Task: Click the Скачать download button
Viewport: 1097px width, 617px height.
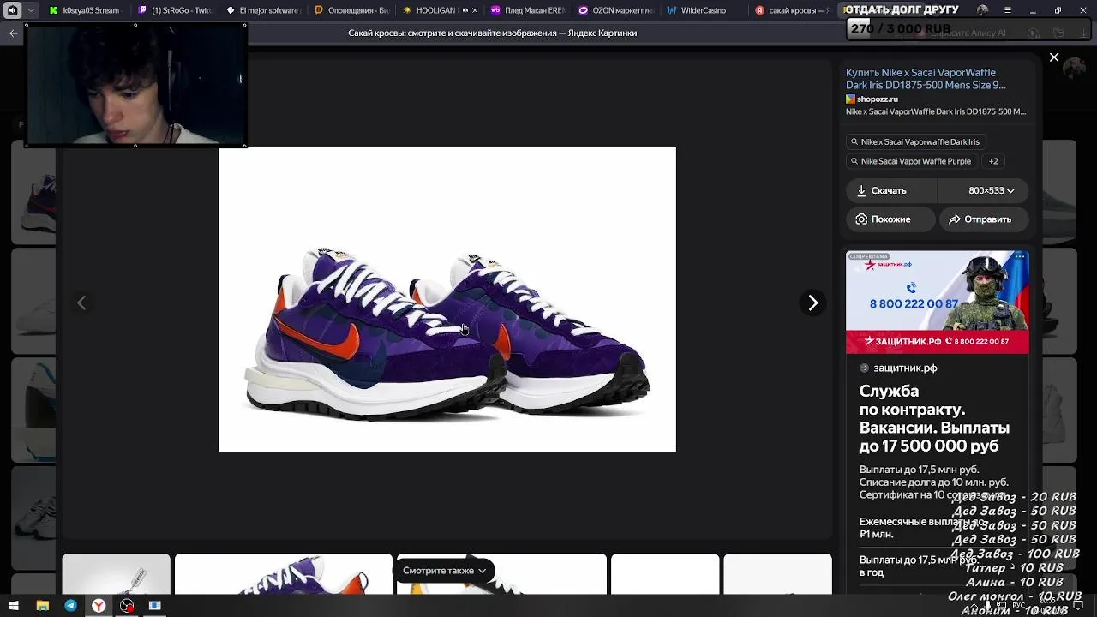Action: pos(891,190)
